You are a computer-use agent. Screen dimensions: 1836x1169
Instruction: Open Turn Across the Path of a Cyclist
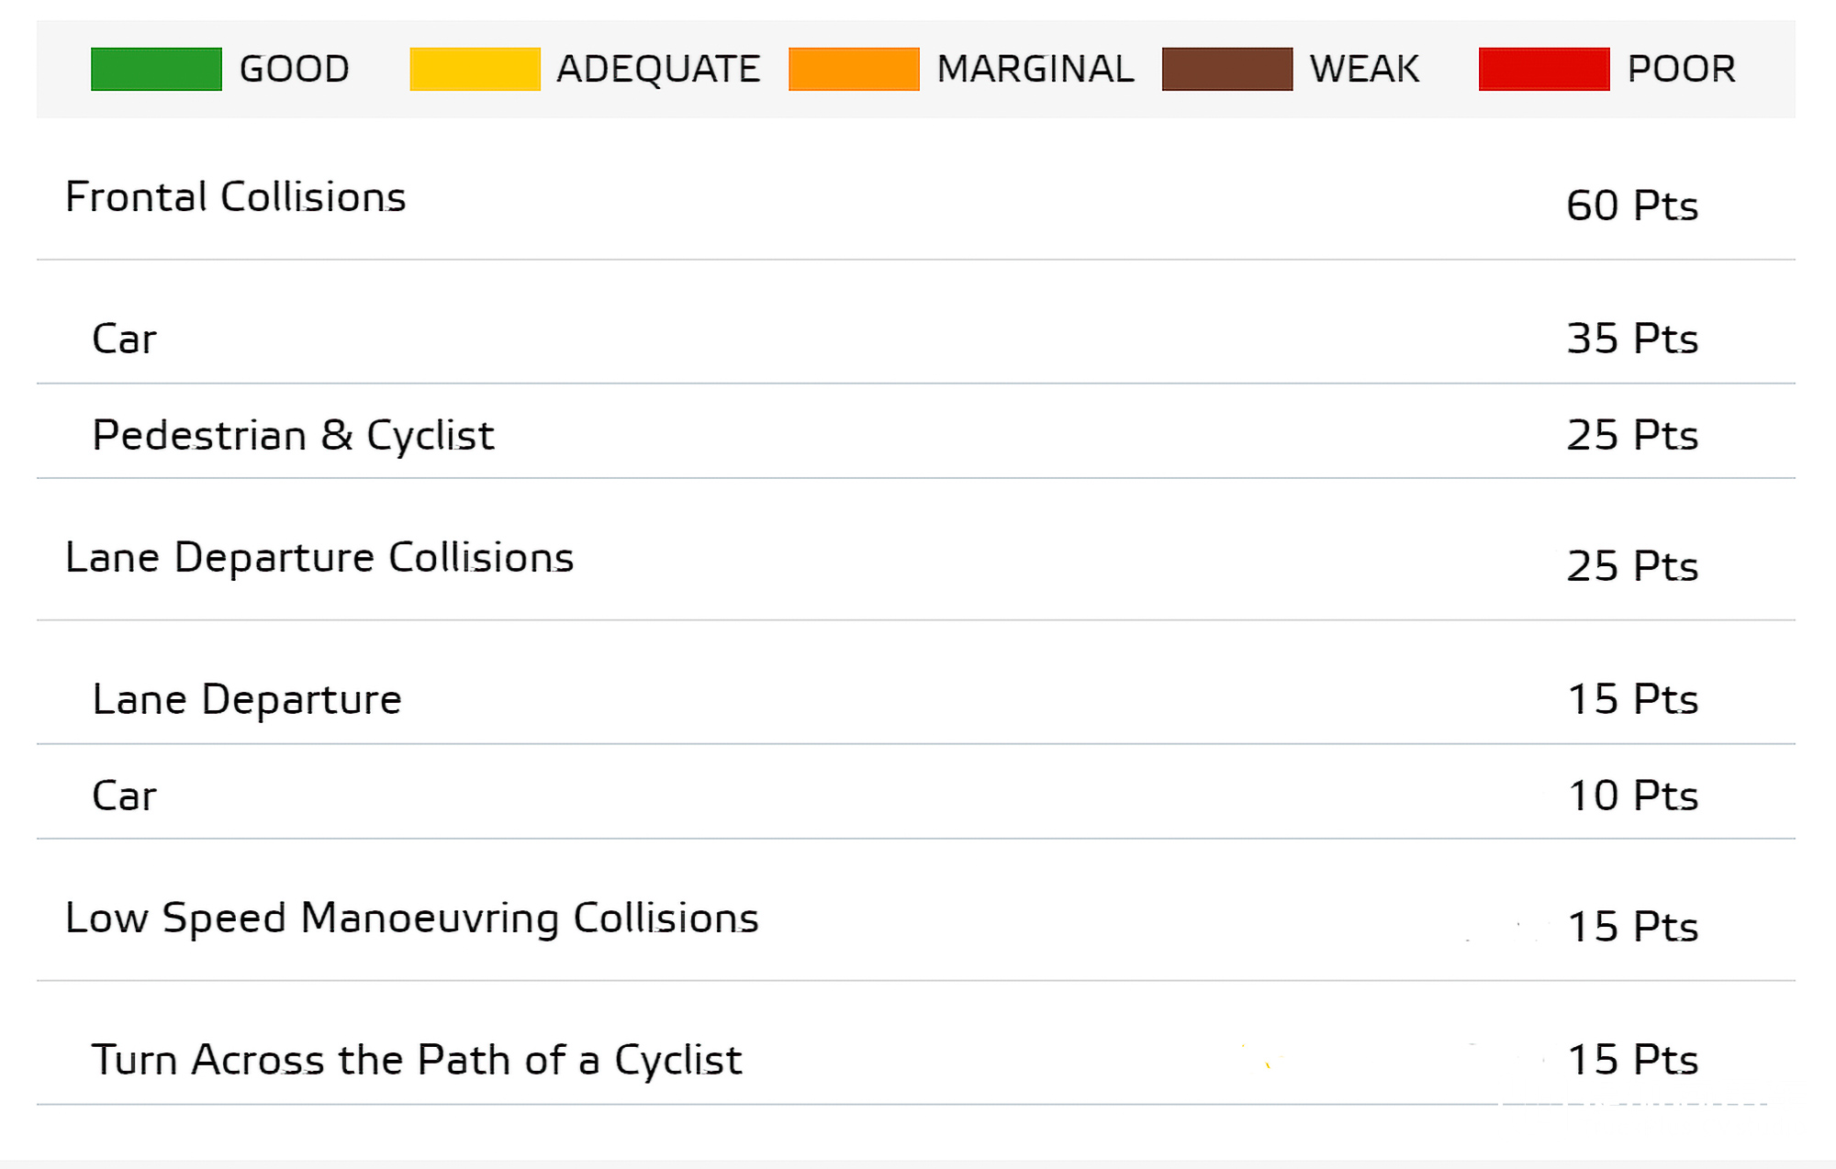[416, 1060]
